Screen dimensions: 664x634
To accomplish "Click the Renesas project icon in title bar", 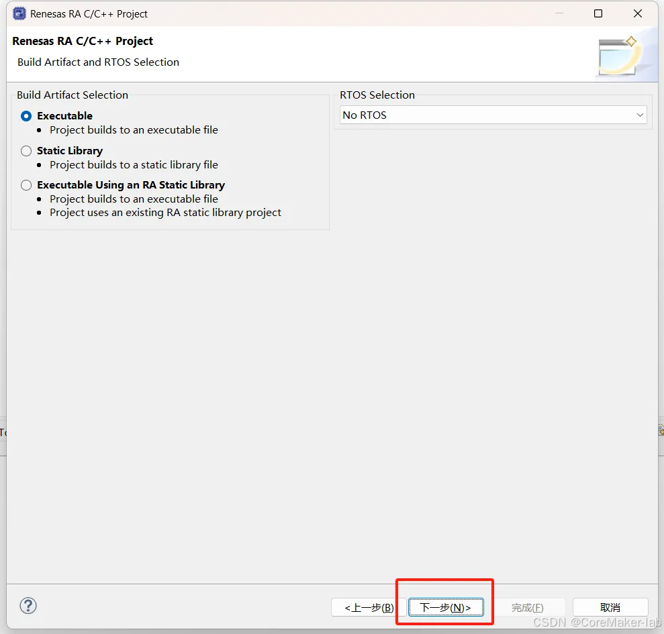I will [x=19, y=13].
